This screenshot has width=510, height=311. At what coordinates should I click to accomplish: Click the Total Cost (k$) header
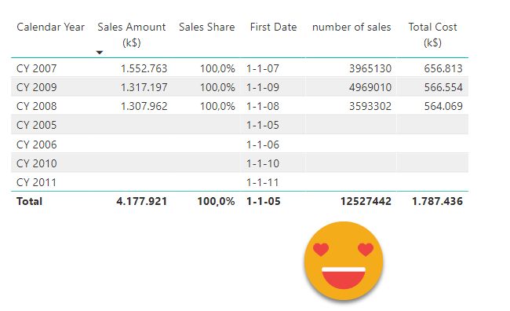432,35
